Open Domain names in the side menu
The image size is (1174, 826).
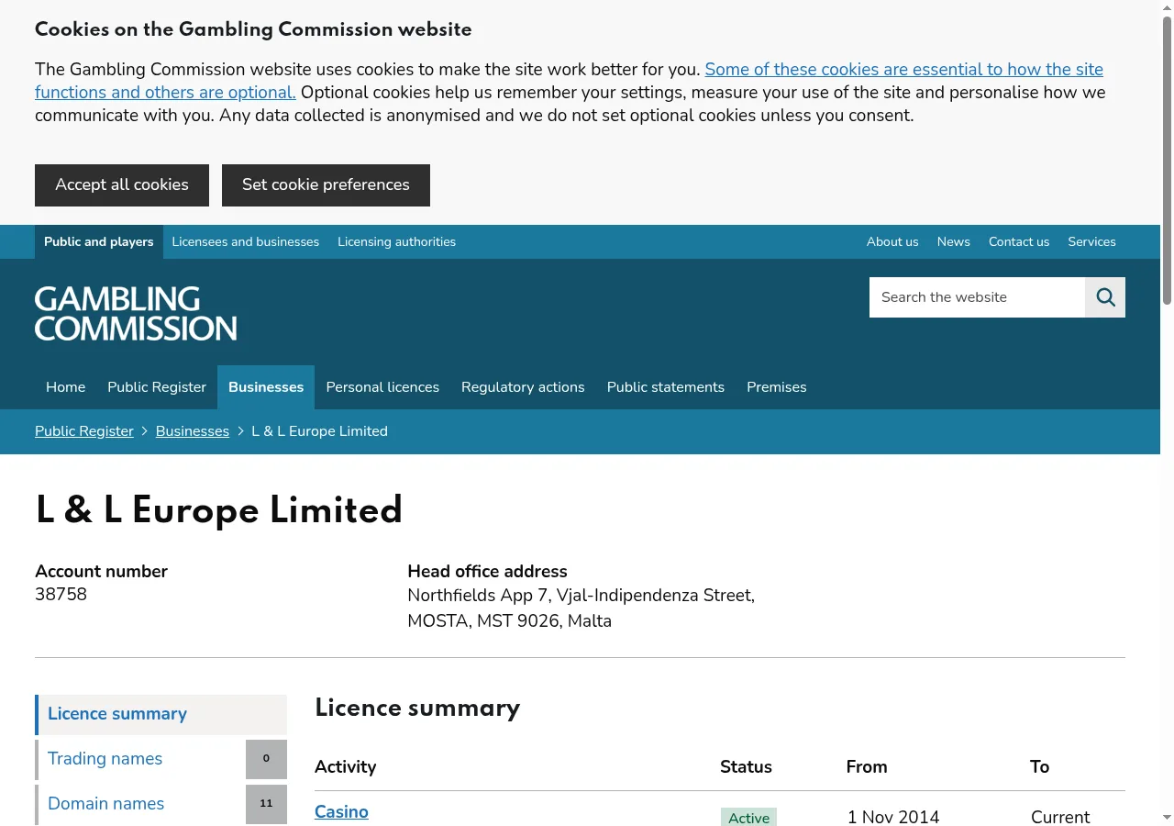tap(140, 804)
